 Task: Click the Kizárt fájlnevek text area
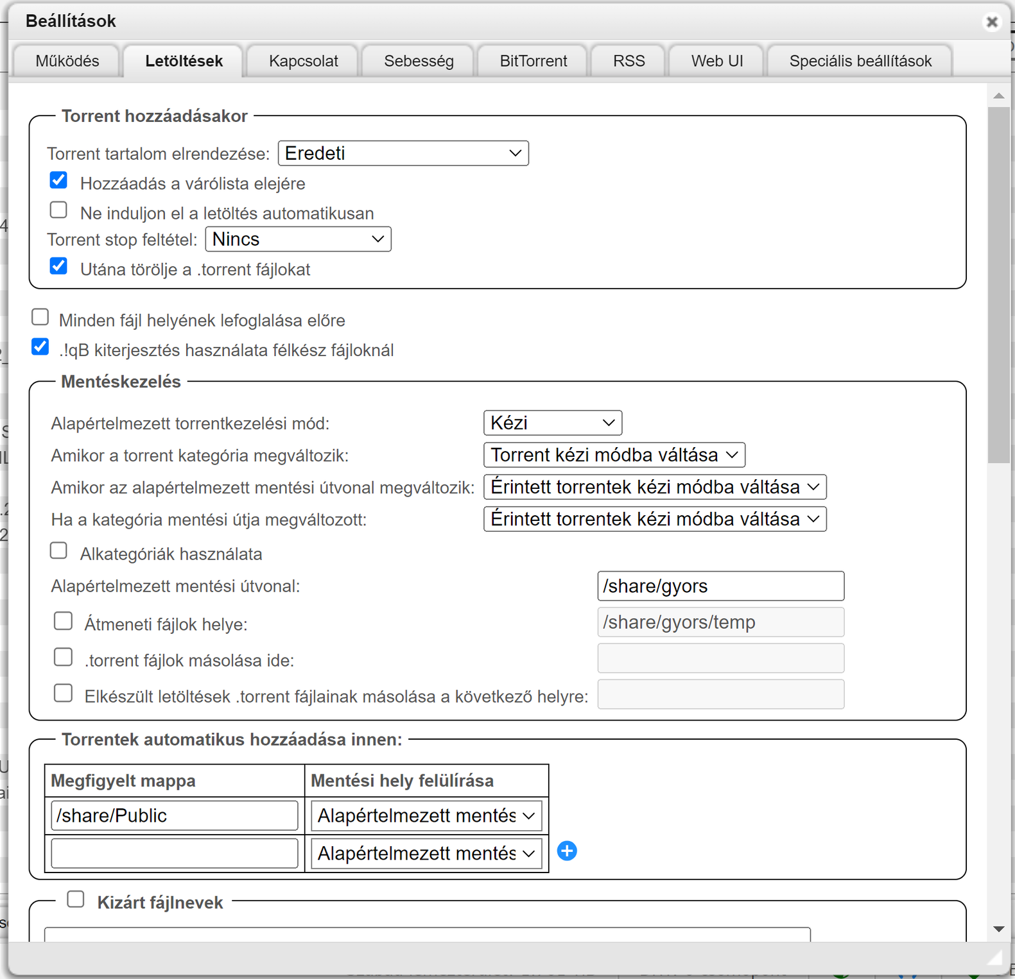pos(427,934)
